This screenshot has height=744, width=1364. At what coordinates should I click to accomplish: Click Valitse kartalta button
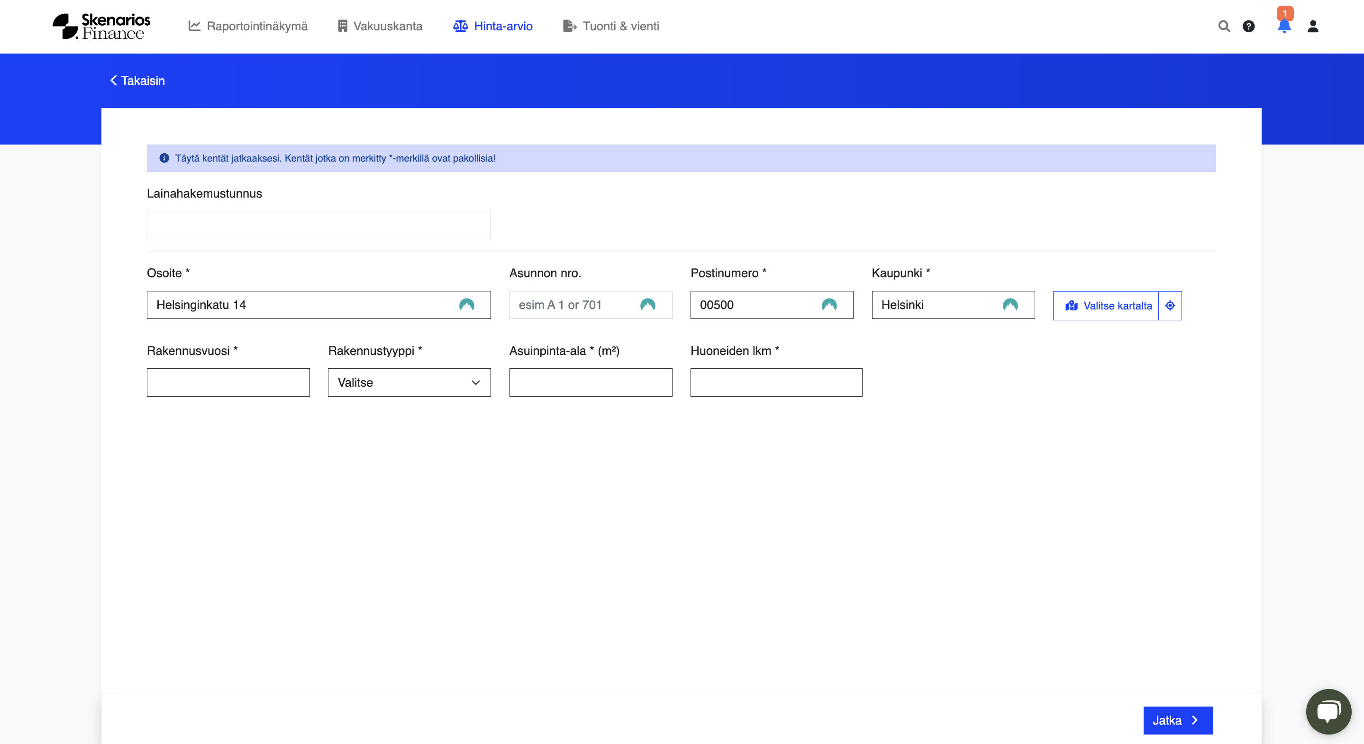pyautogui.click(x=1106, y=306)
